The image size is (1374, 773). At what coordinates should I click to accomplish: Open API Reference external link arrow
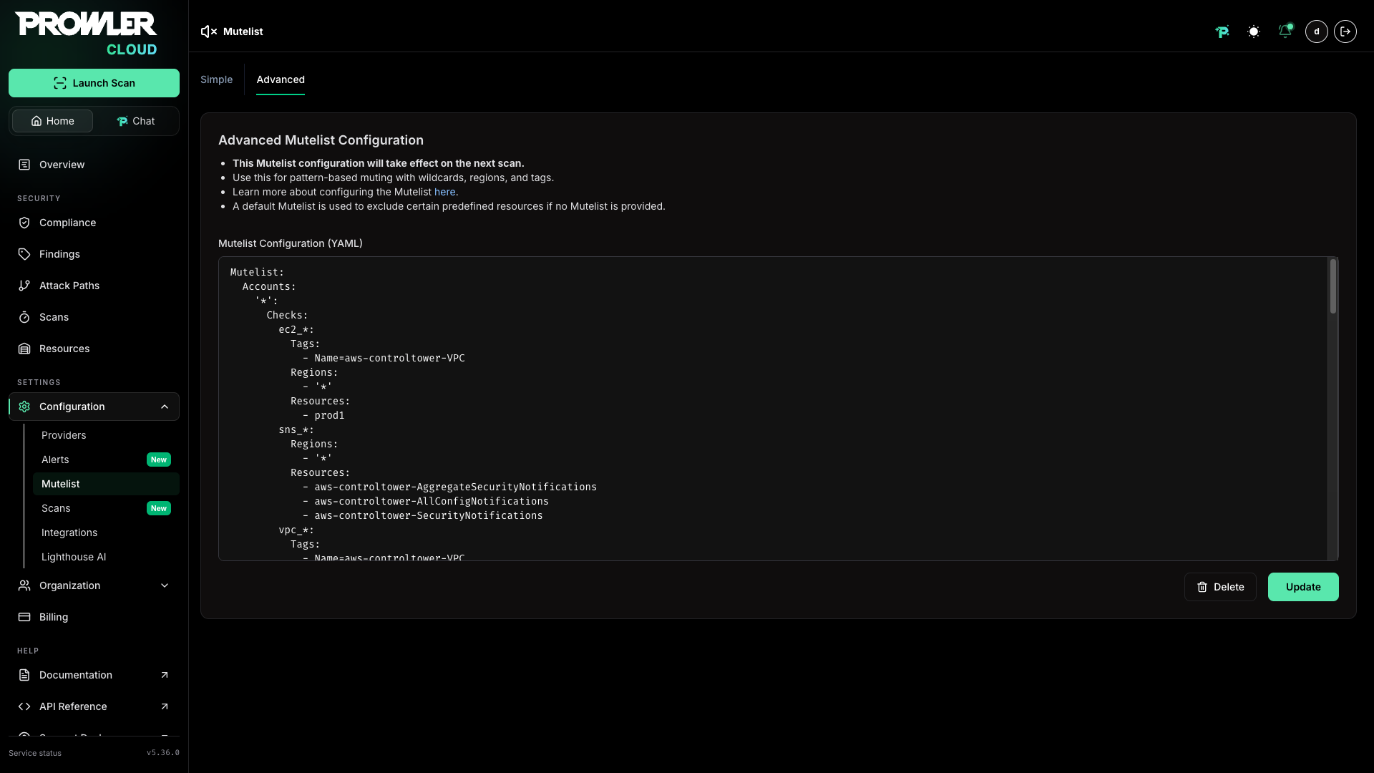165,706
